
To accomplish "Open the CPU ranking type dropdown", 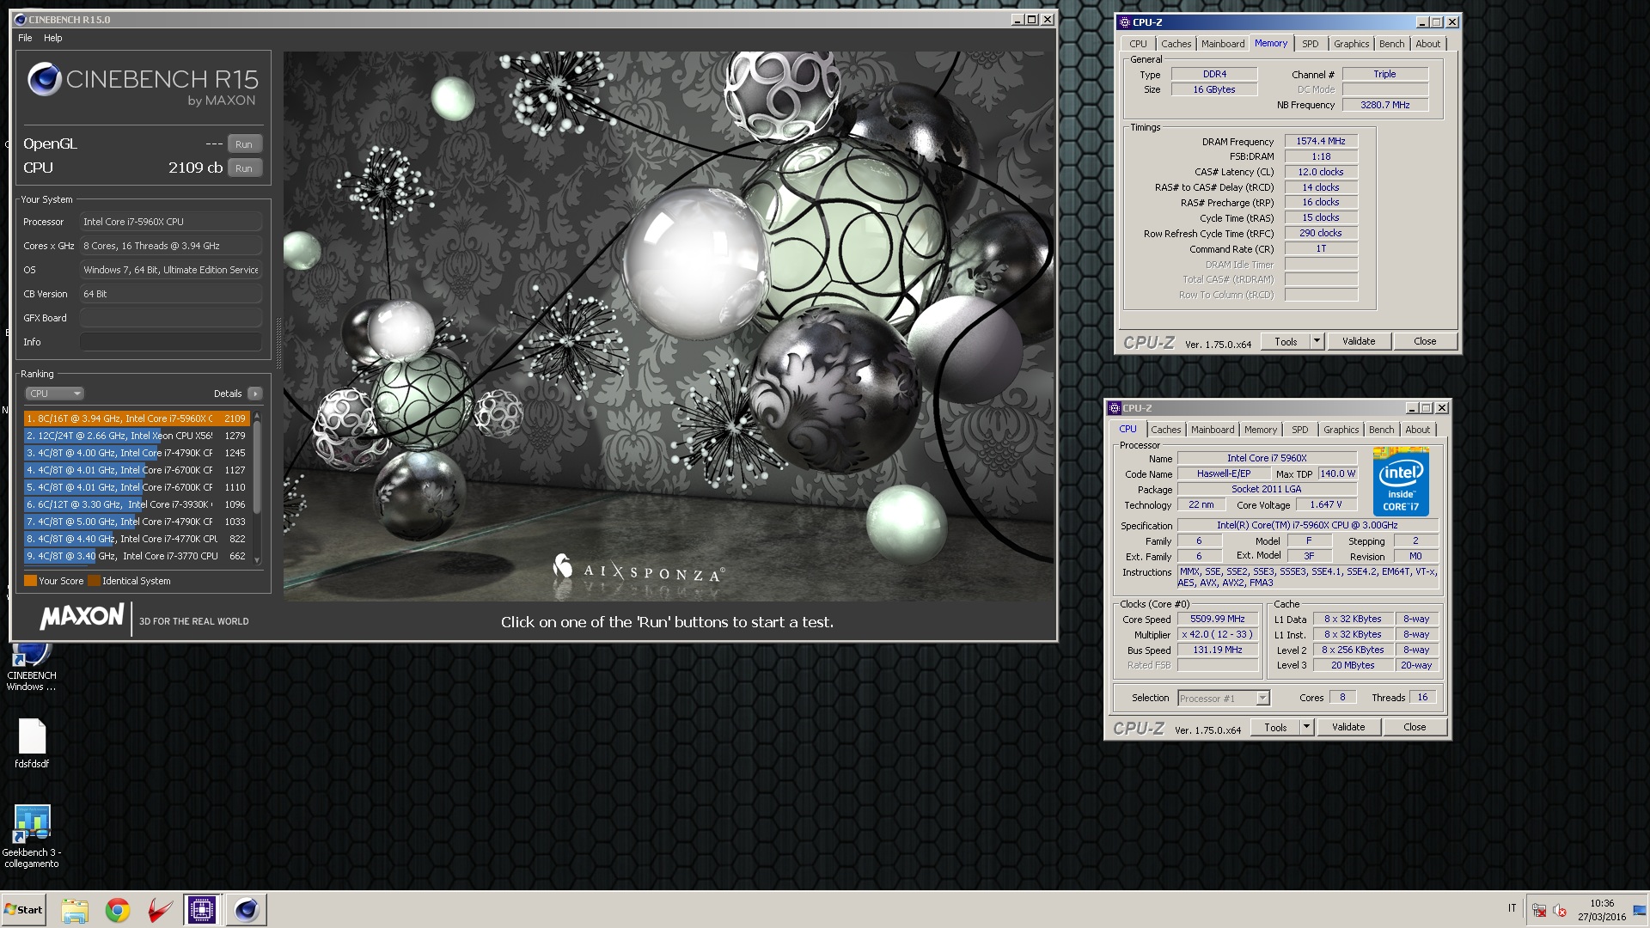I will [x=54, y=394].
